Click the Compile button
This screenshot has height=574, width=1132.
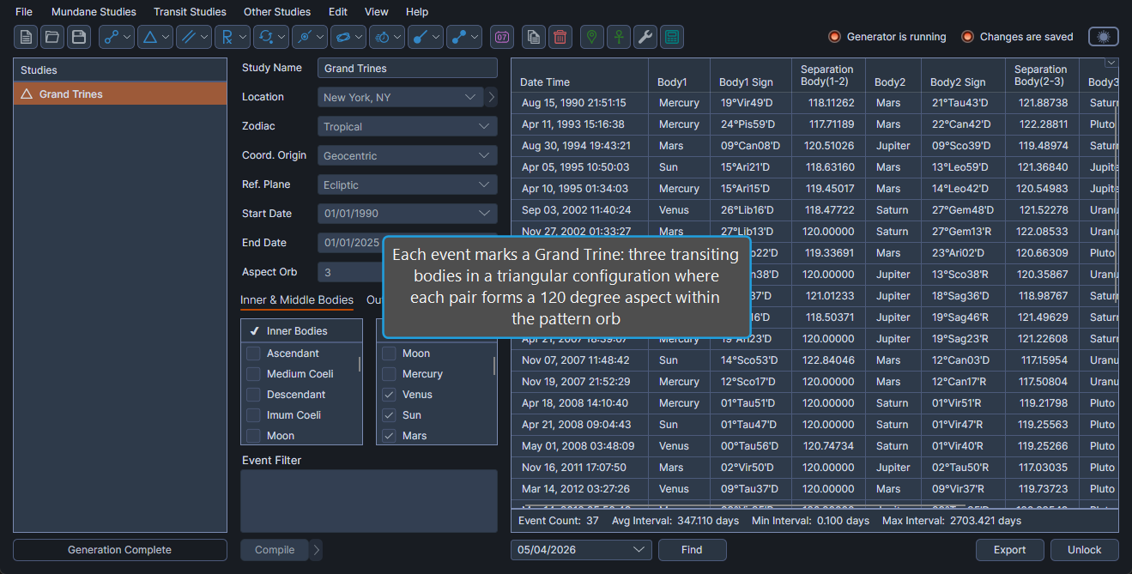[275, 550]
